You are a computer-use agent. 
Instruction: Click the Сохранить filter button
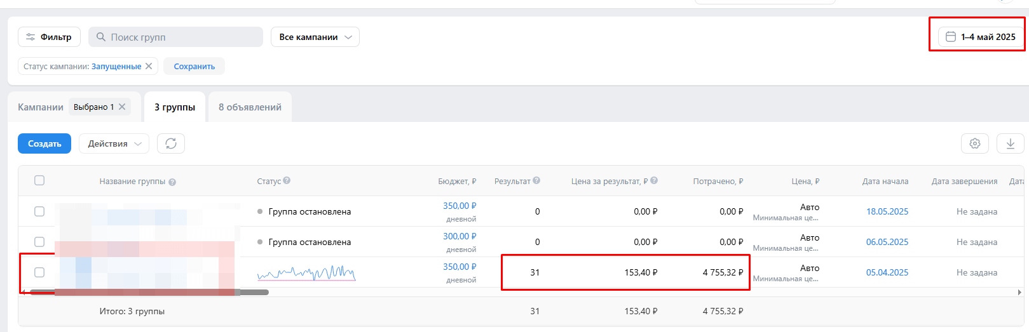pos(194,66)
